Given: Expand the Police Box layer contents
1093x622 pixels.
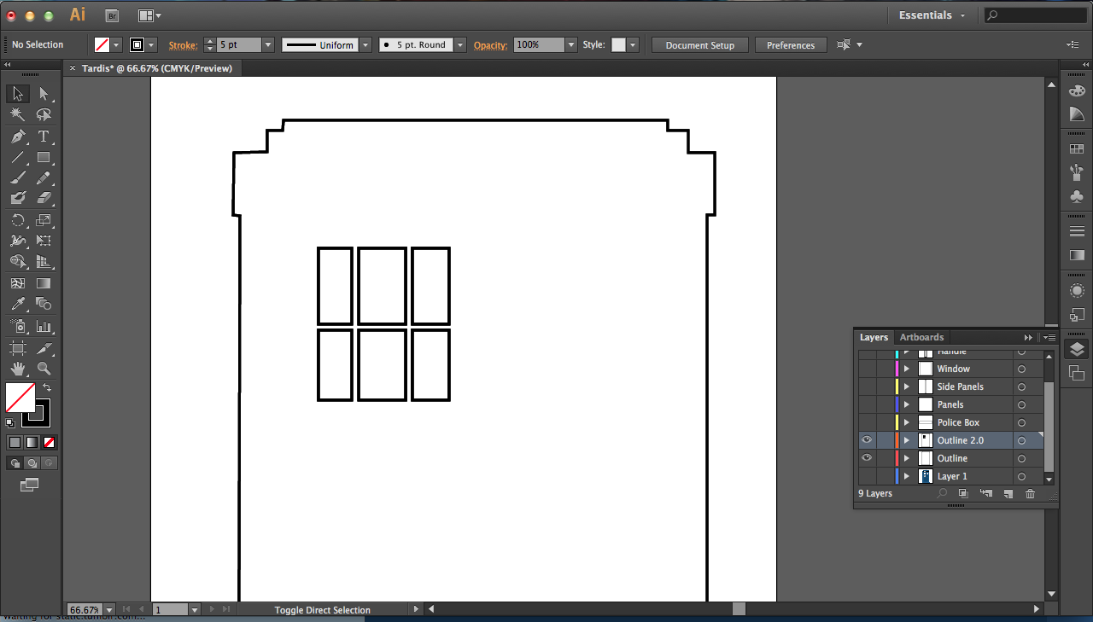Looking at the screenshot, I should (907, 422).
